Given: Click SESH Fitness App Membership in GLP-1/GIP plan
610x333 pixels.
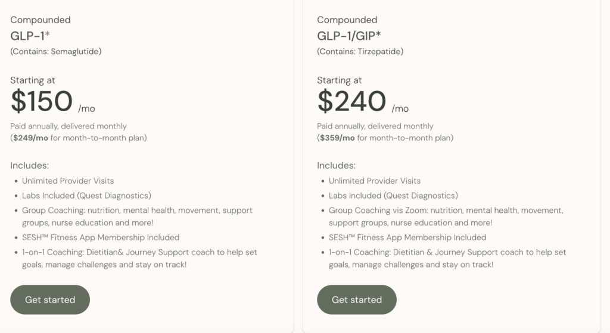Looking at the screenshot, I should coord(407,237).
